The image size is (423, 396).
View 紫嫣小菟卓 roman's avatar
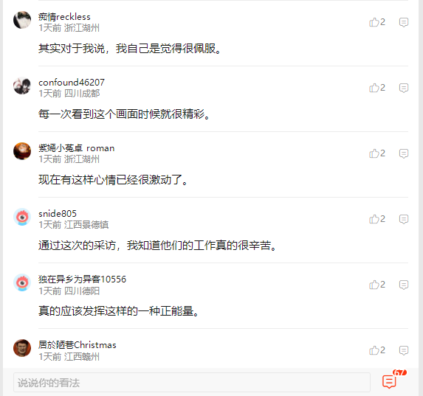(22, 151)
